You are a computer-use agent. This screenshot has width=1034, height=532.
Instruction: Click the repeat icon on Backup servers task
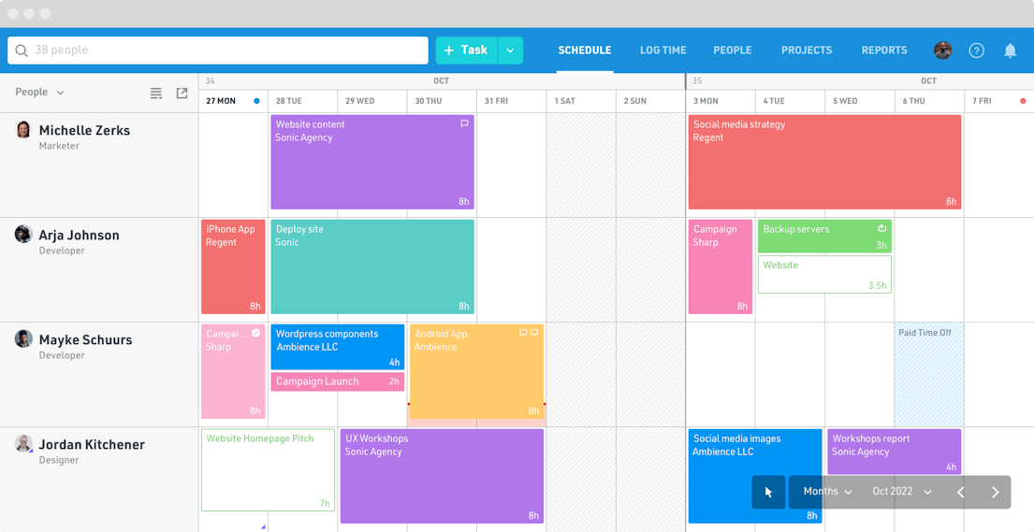click(881, 228)
